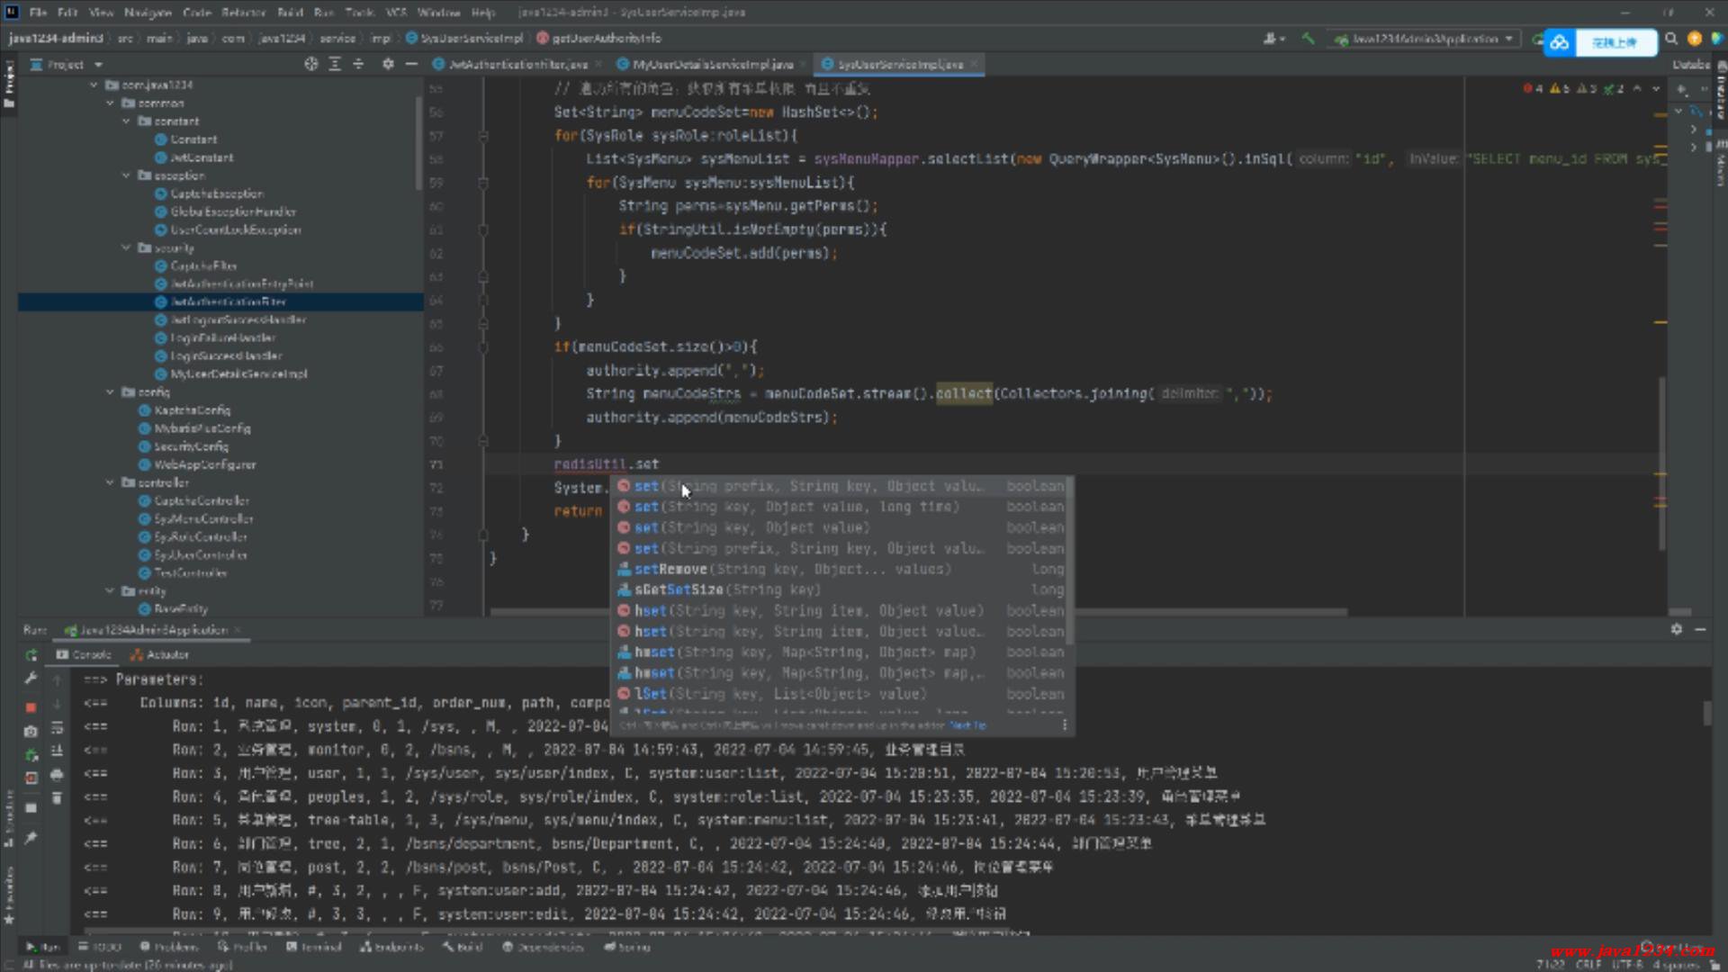Choose sGetSetSize completion suggestion
Screen dimensions: 1728x972
841,589
